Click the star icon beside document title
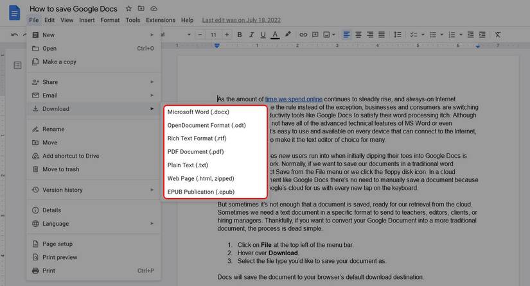530x286 pixels. coord(128,8)
